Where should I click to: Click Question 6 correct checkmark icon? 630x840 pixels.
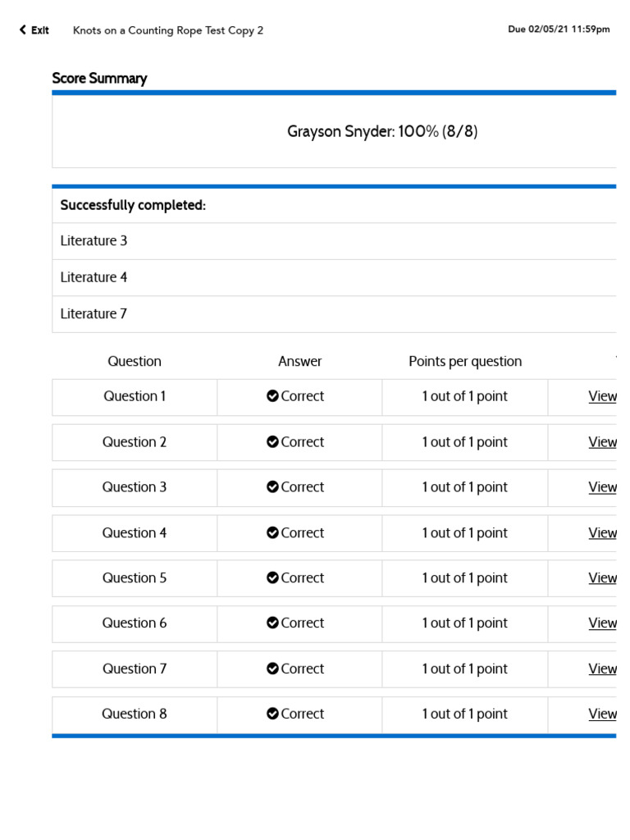272,623
